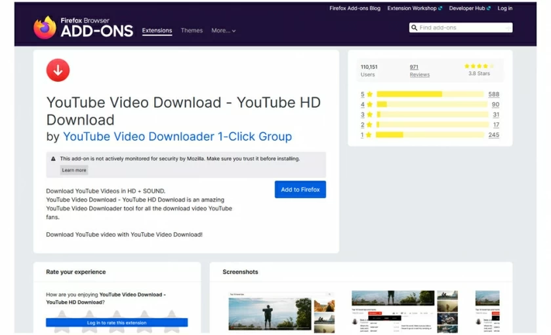Open the 971 Reviews link
Image resolution: width=551 pixels, height=335 pixels.
point(420,71)
